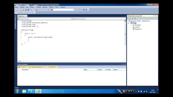The image size is (173, 97).
Task: Close the Program.cs editor tab
Action: (x=26, y=16)
